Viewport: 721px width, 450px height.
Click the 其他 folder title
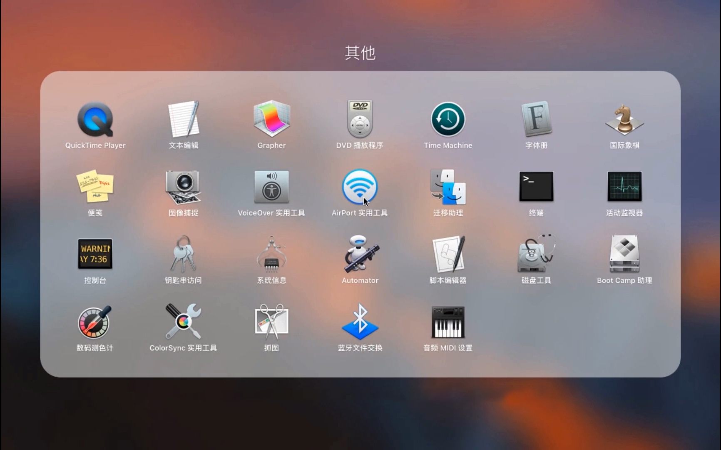(x=360, y=53)
